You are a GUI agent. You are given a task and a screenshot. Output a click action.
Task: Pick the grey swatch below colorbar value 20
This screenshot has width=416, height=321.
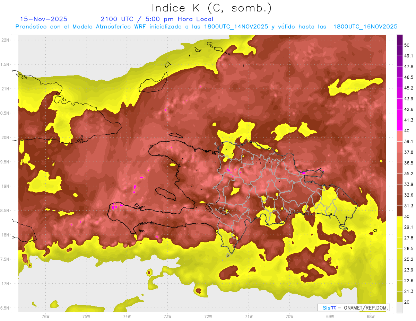click(400, 307)
